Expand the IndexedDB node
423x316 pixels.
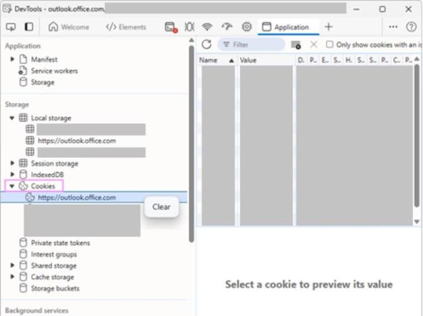click(12, 174)
